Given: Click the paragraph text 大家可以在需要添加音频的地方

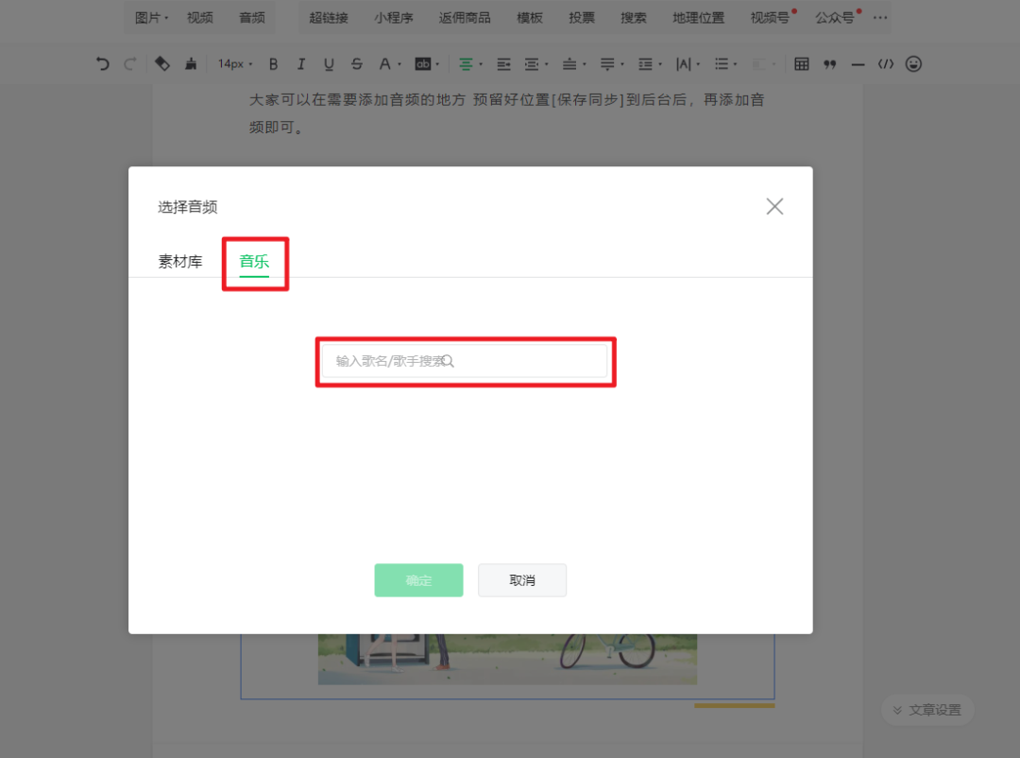Looking at the screenshot, I should (x=358, y=99).
